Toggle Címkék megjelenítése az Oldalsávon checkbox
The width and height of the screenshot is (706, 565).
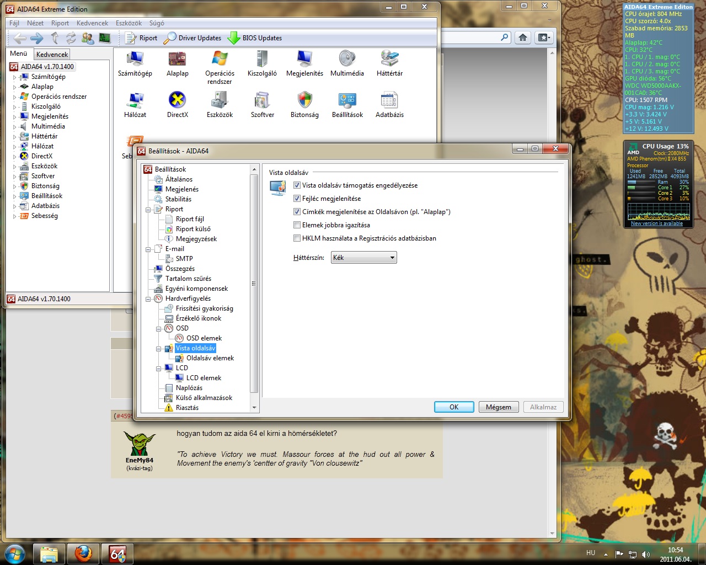[297, 212]
